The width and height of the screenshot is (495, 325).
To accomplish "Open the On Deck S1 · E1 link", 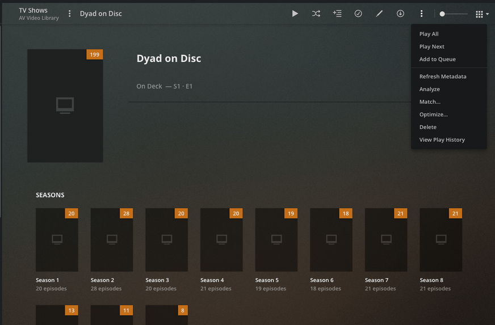I will pos(165,86).
